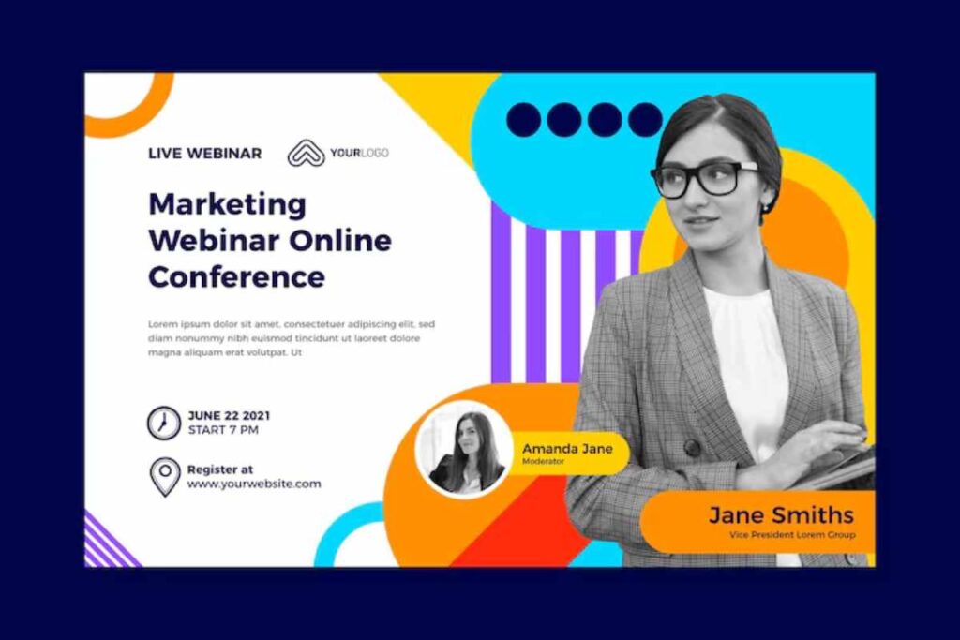Screen dimensions: 960x640
Task: Click the JUNE 22 2021 date text
Action: click(229, 416)
